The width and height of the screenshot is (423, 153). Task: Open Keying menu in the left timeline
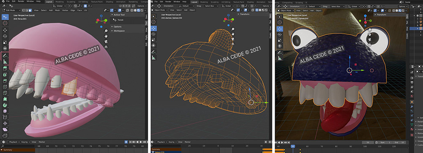tap(25, 142)
